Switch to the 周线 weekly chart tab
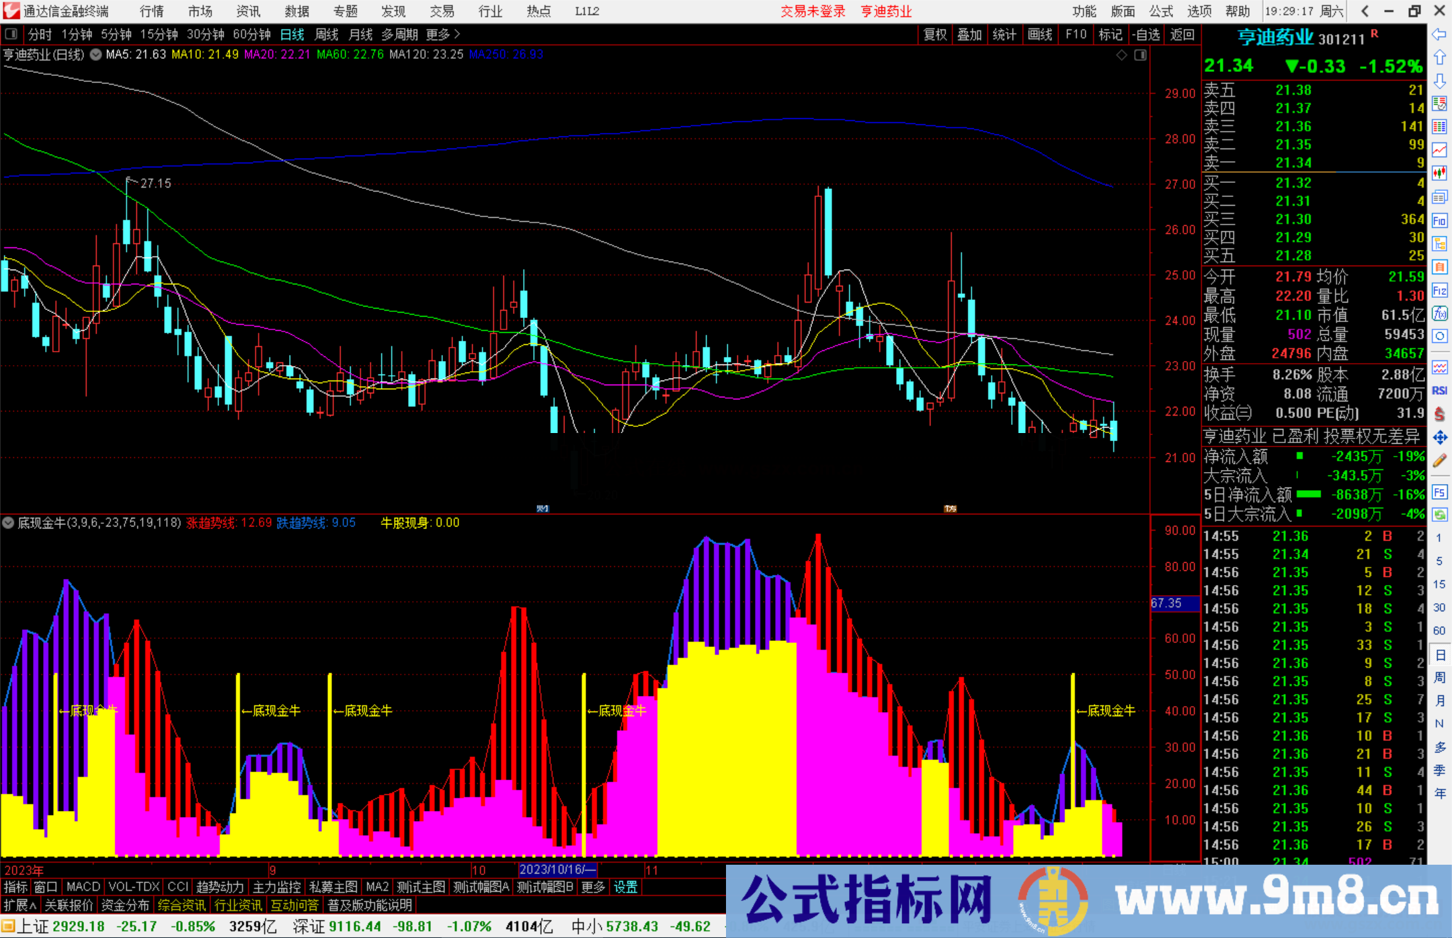Image resolution: width=1452 pixels, height=938 pixels. click(x=326, y=34)
